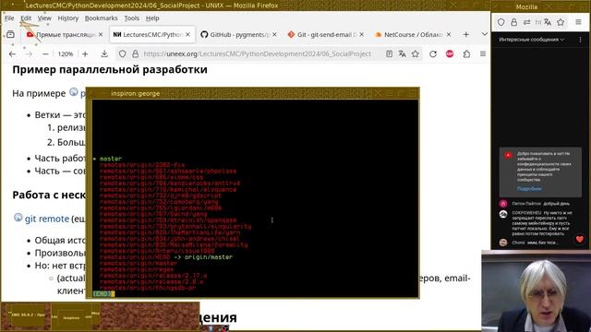Open hamburger menu in the Mozilla chat window
Viewport: 591px width, 332px height.
tap(579, 22)
